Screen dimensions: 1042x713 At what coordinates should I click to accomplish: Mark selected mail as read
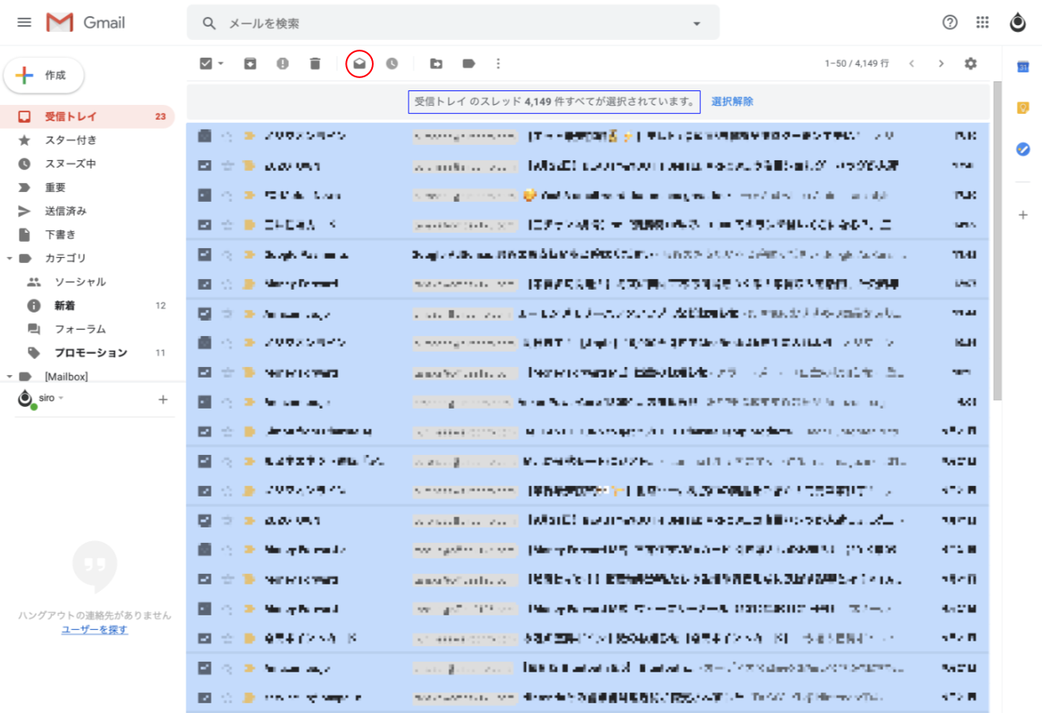point(359,63)
